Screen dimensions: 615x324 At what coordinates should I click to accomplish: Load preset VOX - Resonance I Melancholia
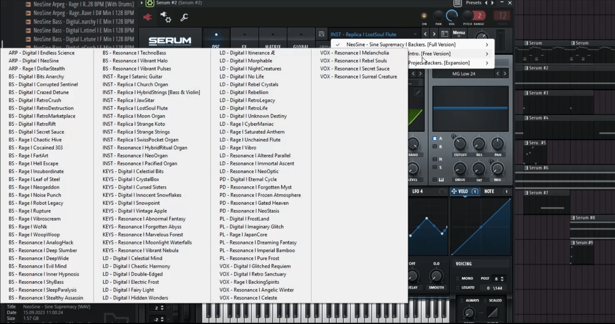point(355,53)
